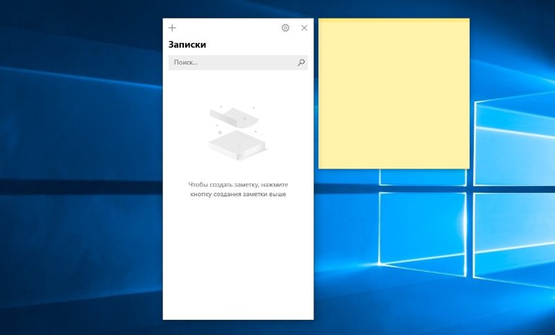This screenshot has height=335, width=555.
Task: Create a new note with the plus icon
Action: tap(173, 28)
